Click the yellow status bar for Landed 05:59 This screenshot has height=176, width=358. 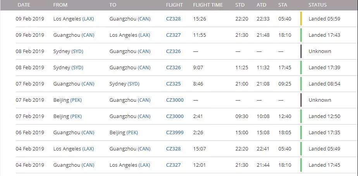click(x=301, y=19)
